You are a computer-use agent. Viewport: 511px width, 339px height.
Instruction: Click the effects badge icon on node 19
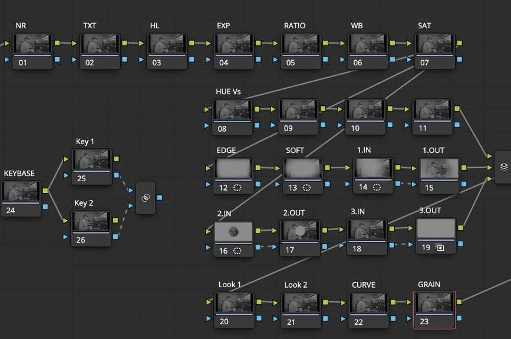click(440, 248)
